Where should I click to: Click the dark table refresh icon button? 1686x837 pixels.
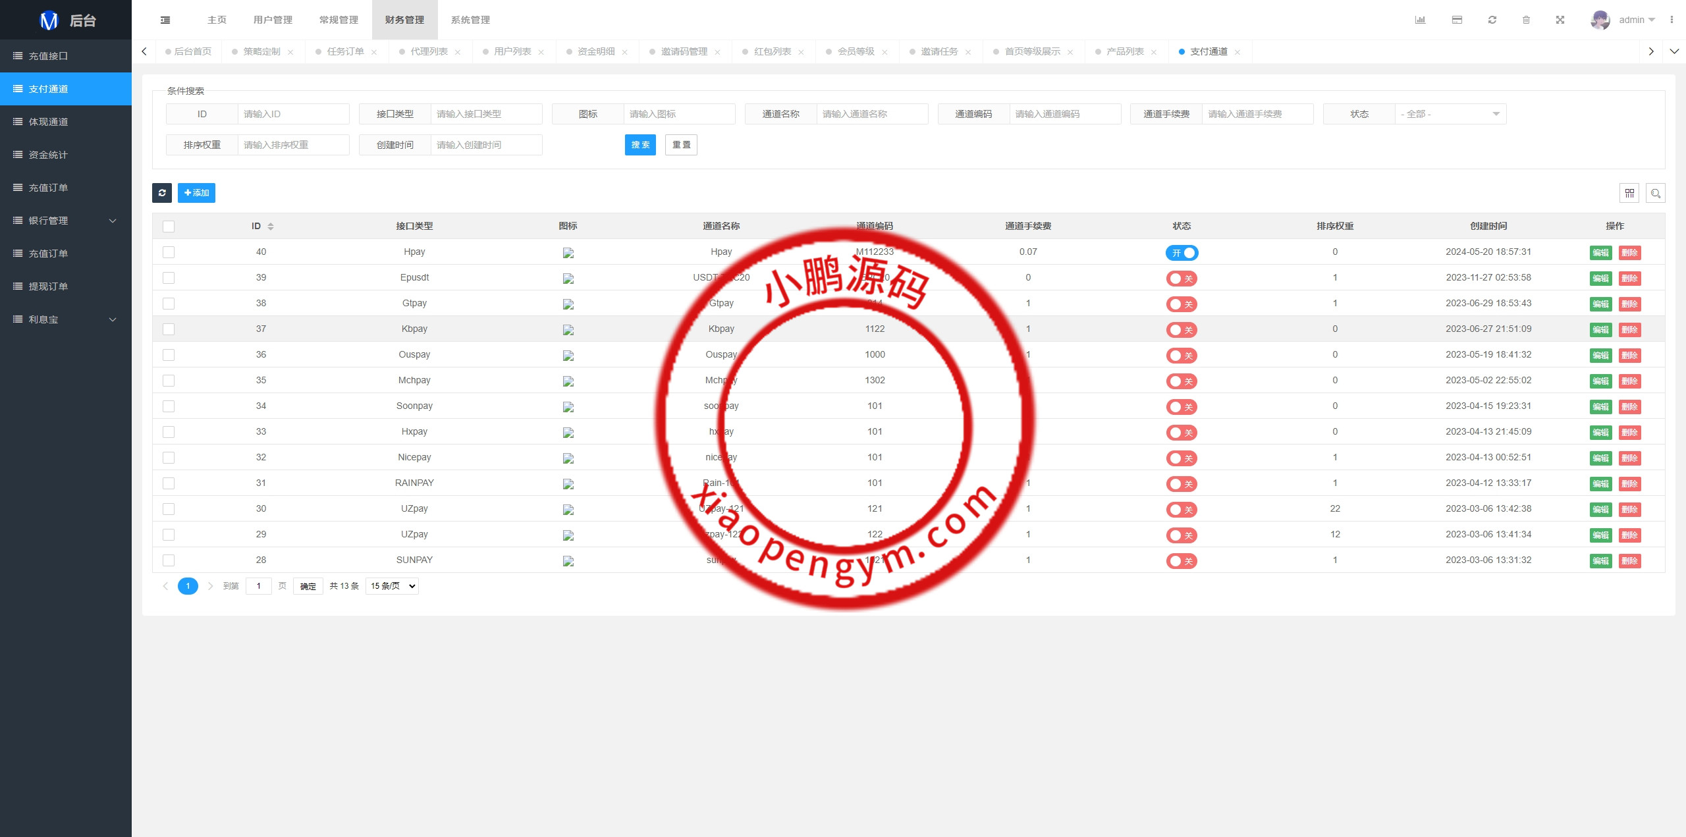[x=162, y=193]
